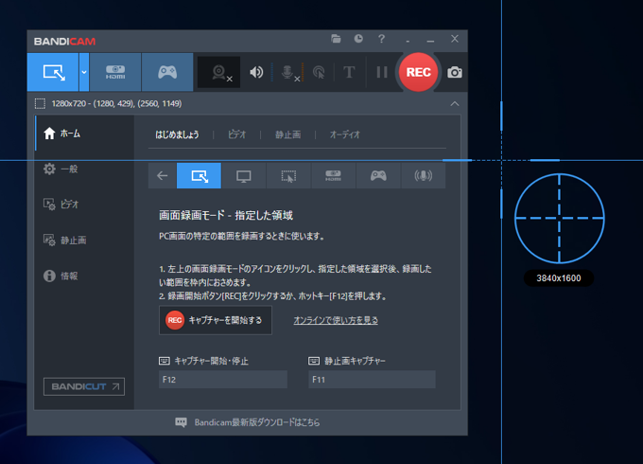The width and height of the screenshot is (643, 464).
Task: Click the capture area selection rectangle icon
Action: point(40,103)
